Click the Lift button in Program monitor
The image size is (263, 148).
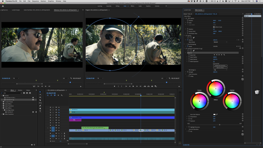click(145, 86)
